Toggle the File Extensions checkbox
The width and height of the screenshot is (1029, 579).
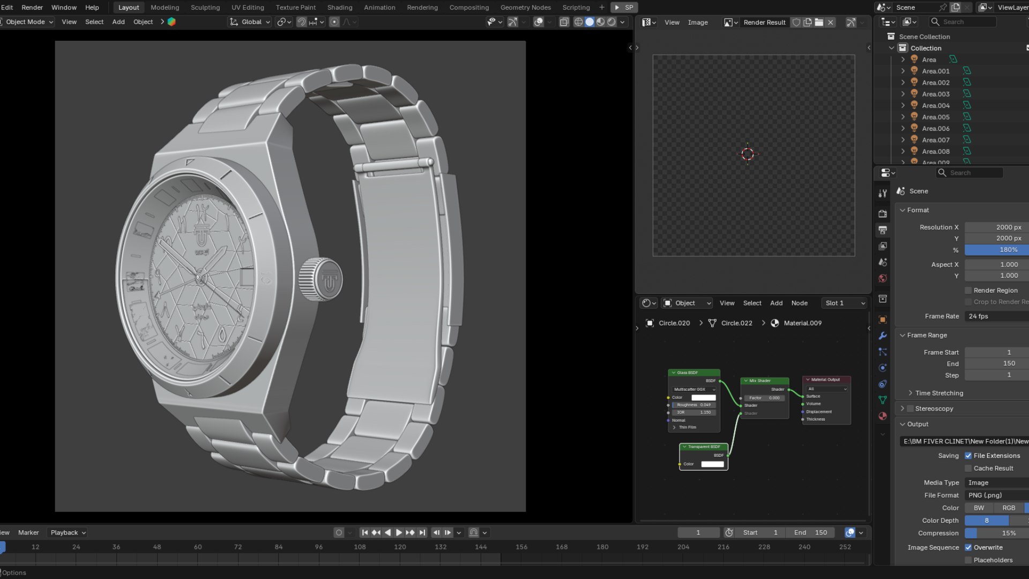[968, 456]
